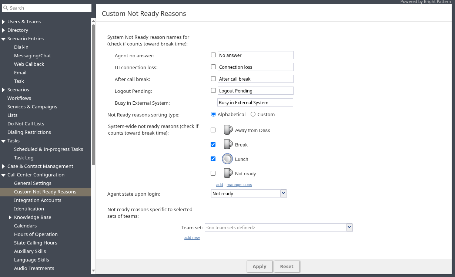Open General Settings in the sidebar
Image resolution: width=455 pixels, height=277 pixels.
coord(33,183)
